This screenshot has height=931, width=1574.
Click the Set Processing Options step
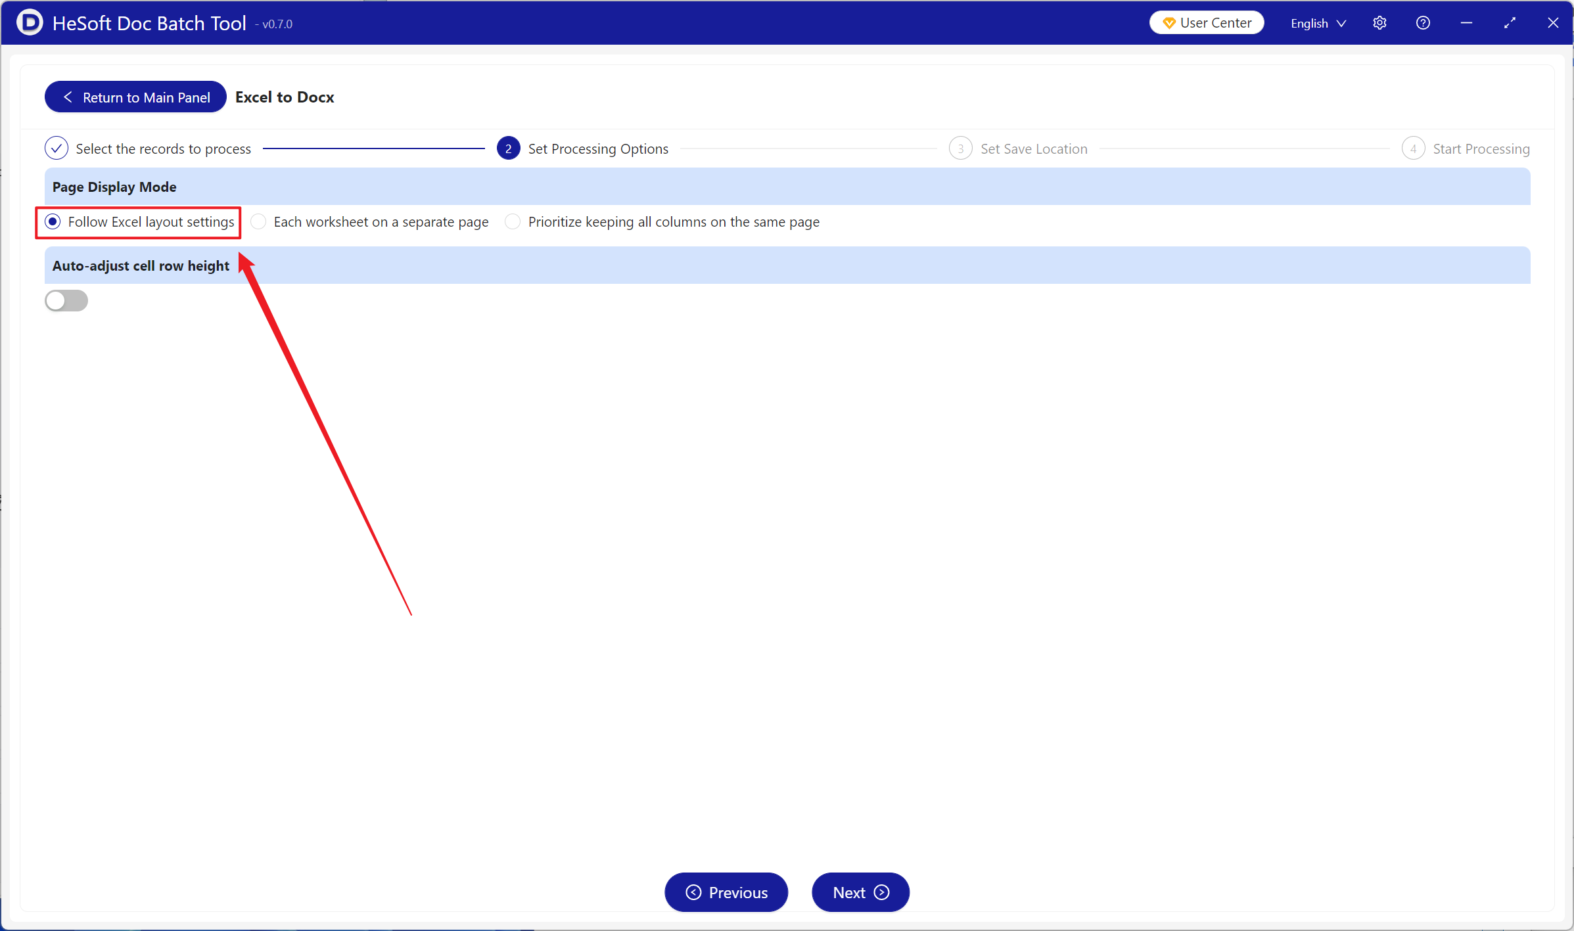coord(583,149)
